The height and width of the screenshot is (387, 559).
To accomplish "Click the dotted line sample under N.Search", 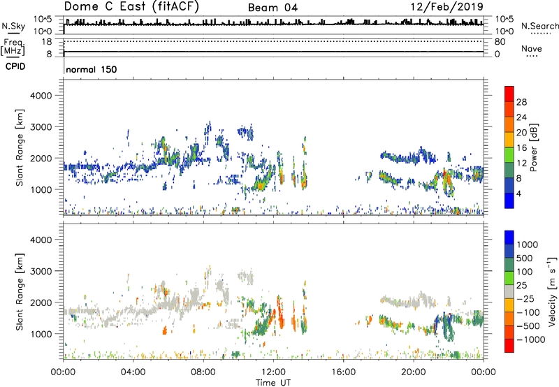I will coord(540,34).
